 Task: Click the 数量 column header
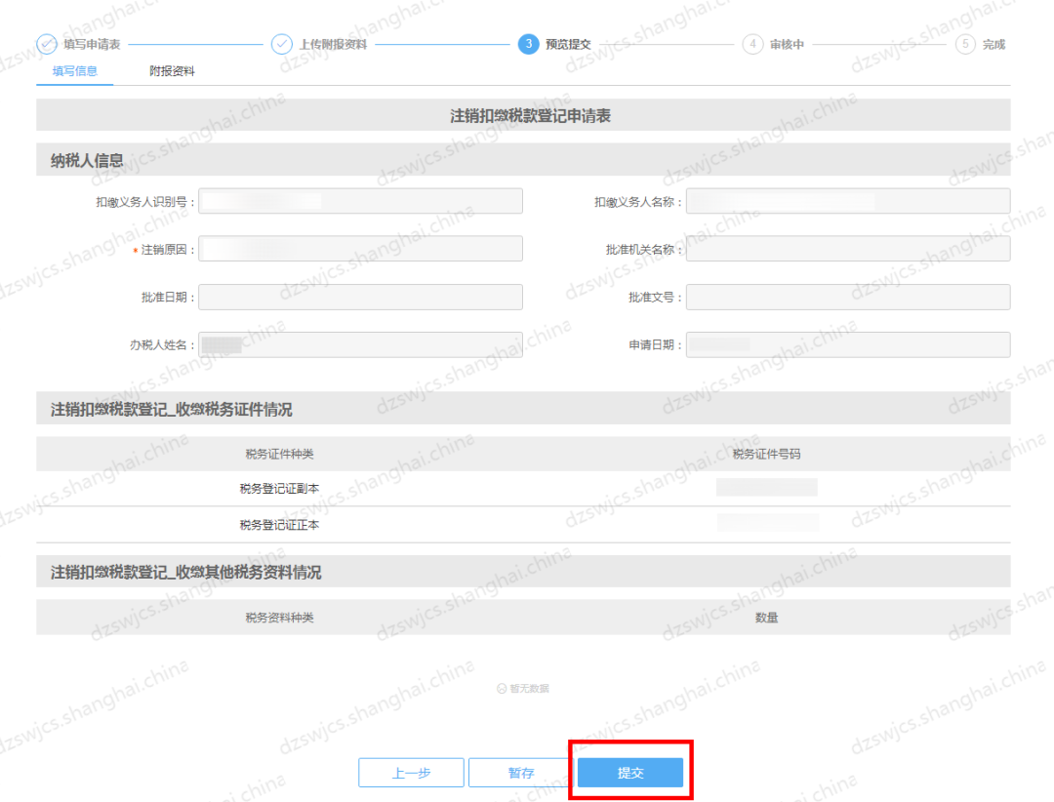(x=766, y=618)
